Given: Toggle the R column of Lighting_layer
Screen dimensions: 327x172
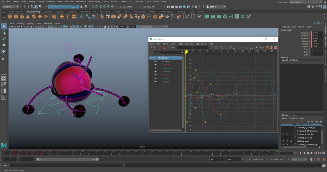Looking at the screenshot, I should 291,141.
